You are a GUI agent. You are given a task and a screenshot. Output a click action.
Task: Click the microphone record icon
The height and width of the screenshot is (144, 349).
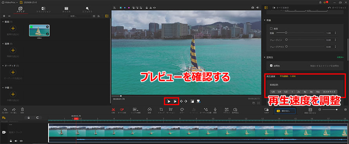pyautogui.click(x=215, y=109)
